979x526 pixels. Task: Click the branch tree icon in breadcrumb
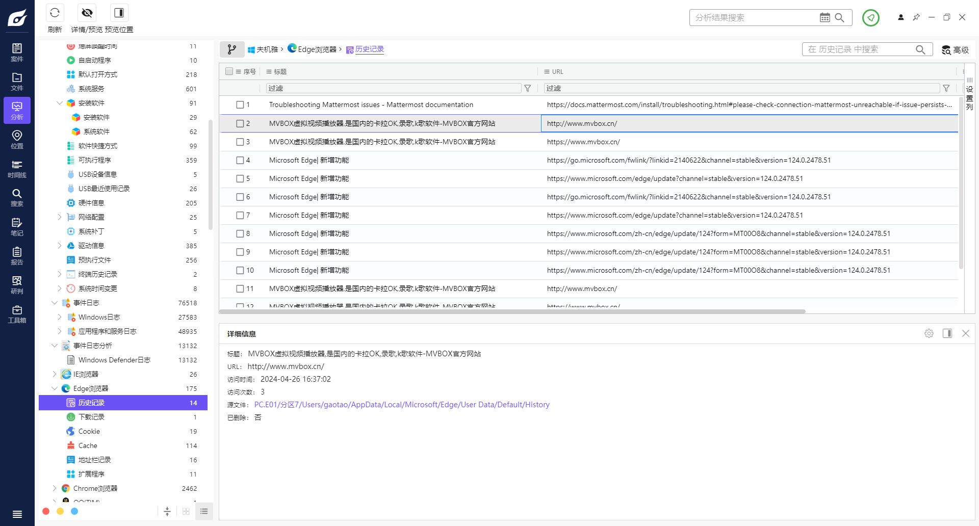(232, 49)
